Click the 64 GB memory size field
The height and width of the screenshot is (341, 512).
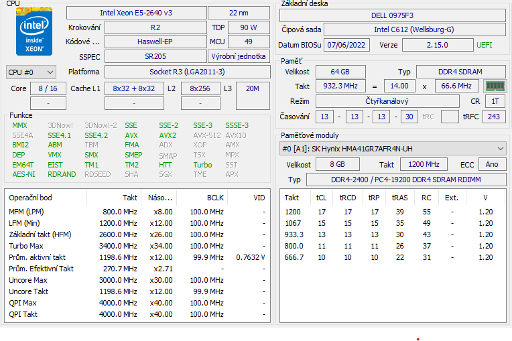[x=340, y=72]
